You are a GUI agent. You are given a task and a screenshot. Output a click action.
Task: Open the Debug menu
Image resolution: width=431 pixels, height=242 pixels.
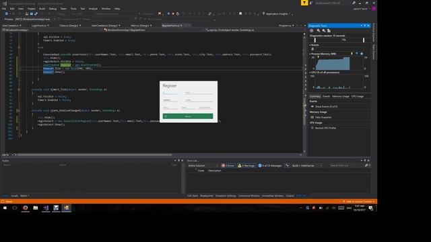point(53,9)
